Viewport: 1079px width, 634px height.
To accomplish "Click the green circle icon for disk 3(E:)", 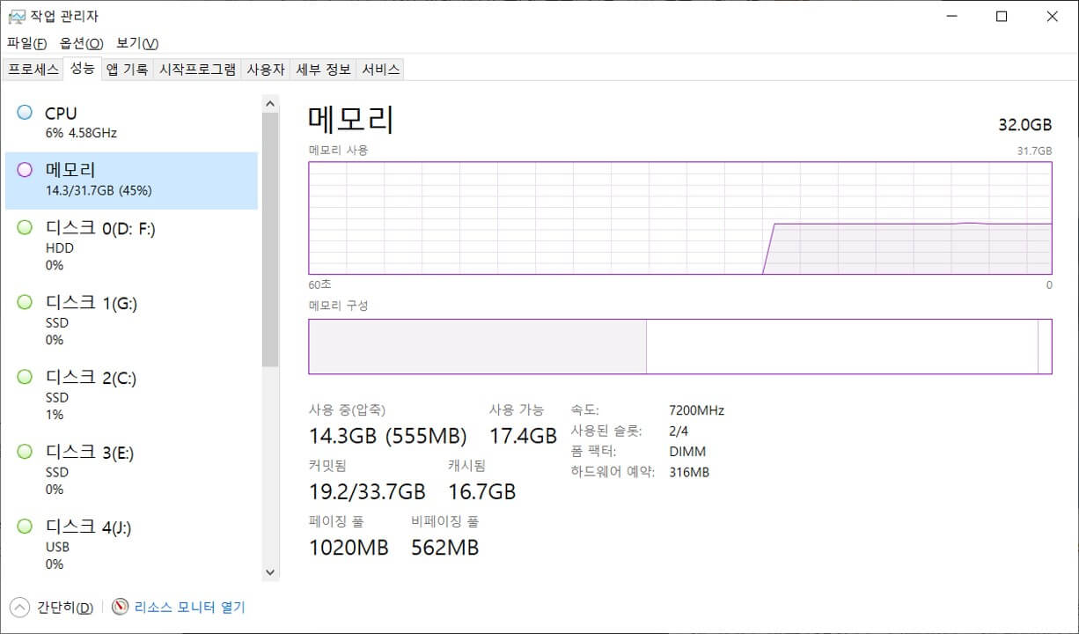I will [x=25, y=452].
